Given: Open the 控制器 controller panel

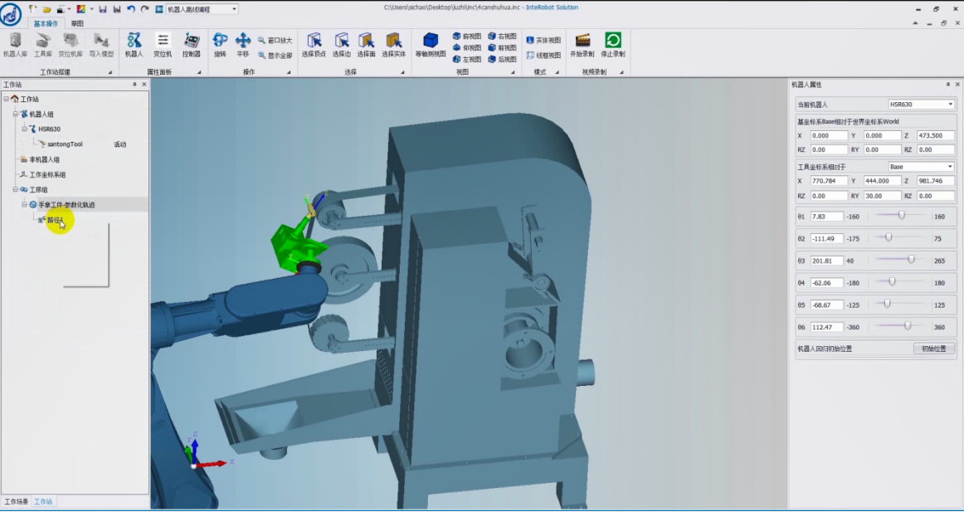Looking at the screenshot, I should 191,46.
